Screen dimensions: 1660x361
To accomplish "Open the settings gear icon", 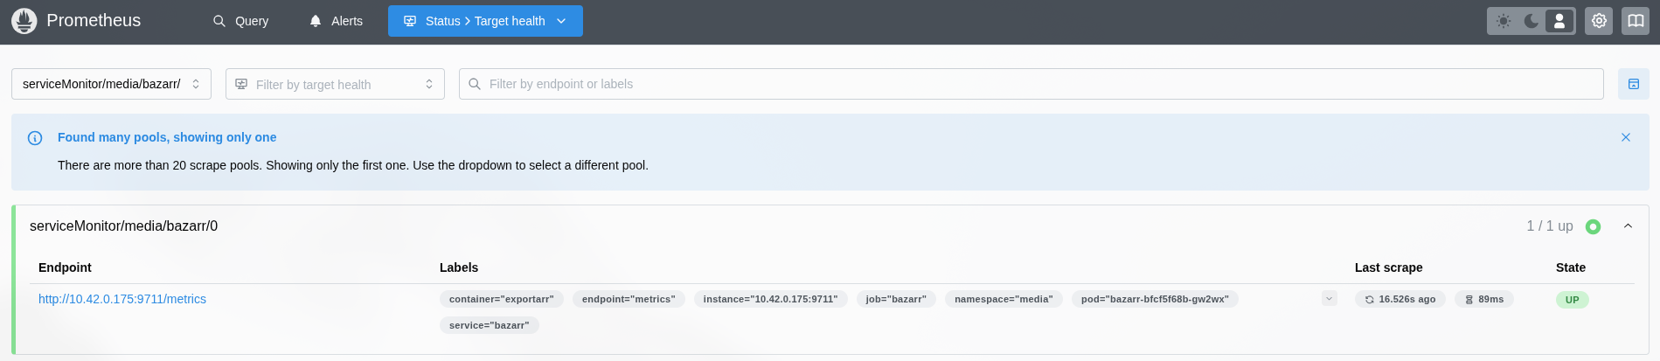I will coord(1599,21).
